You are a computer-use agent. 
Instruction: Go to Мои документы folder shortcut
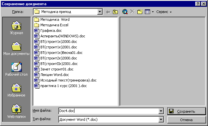coord(16,49)
